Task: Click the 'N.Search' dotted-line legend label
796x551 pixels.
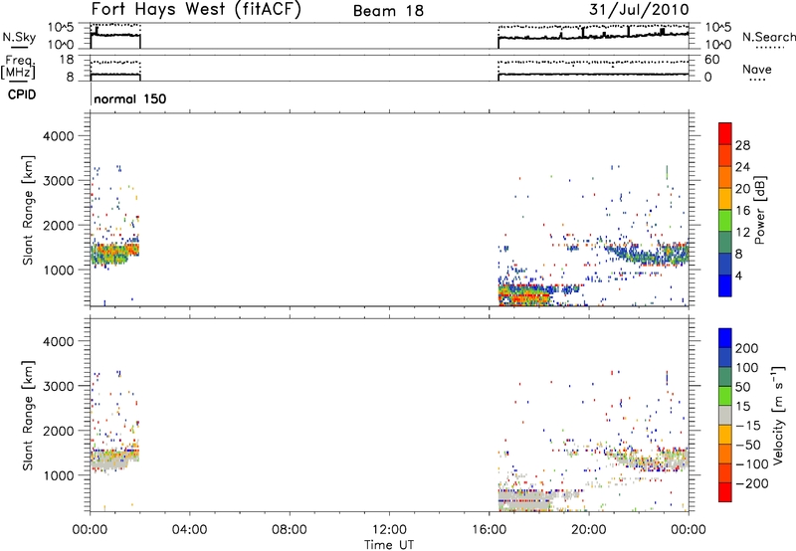Action: [x=768, y=37]
